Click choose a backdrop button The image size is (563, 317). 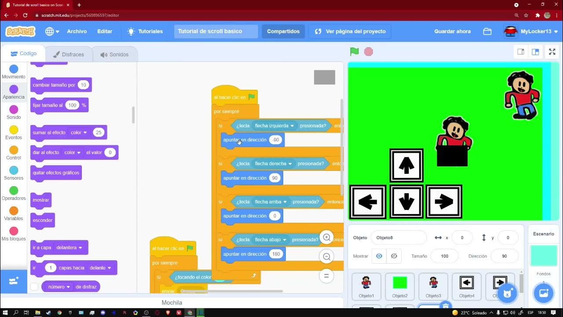(543, 293)
